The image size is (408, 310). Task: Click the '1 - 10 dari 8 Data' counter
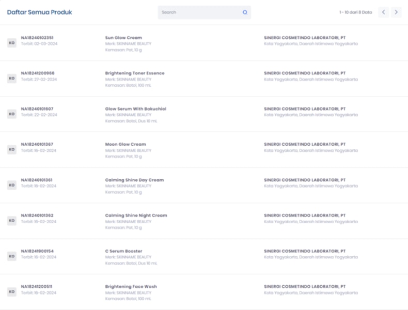pos(355,12)
